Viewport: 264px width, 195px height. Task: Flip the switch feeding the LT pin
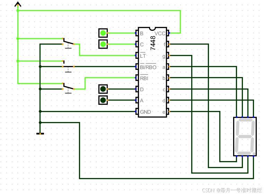pos(68,43)
